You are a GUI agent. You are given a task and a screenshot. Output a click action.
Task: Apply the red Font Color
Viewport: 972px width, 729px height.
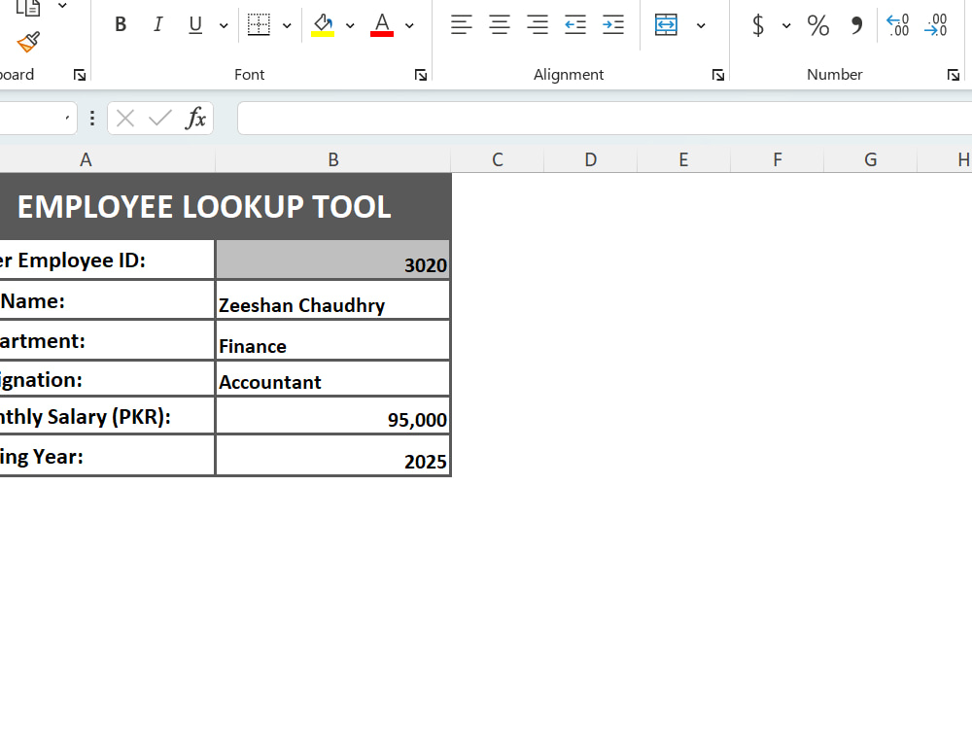pos(382,25)
